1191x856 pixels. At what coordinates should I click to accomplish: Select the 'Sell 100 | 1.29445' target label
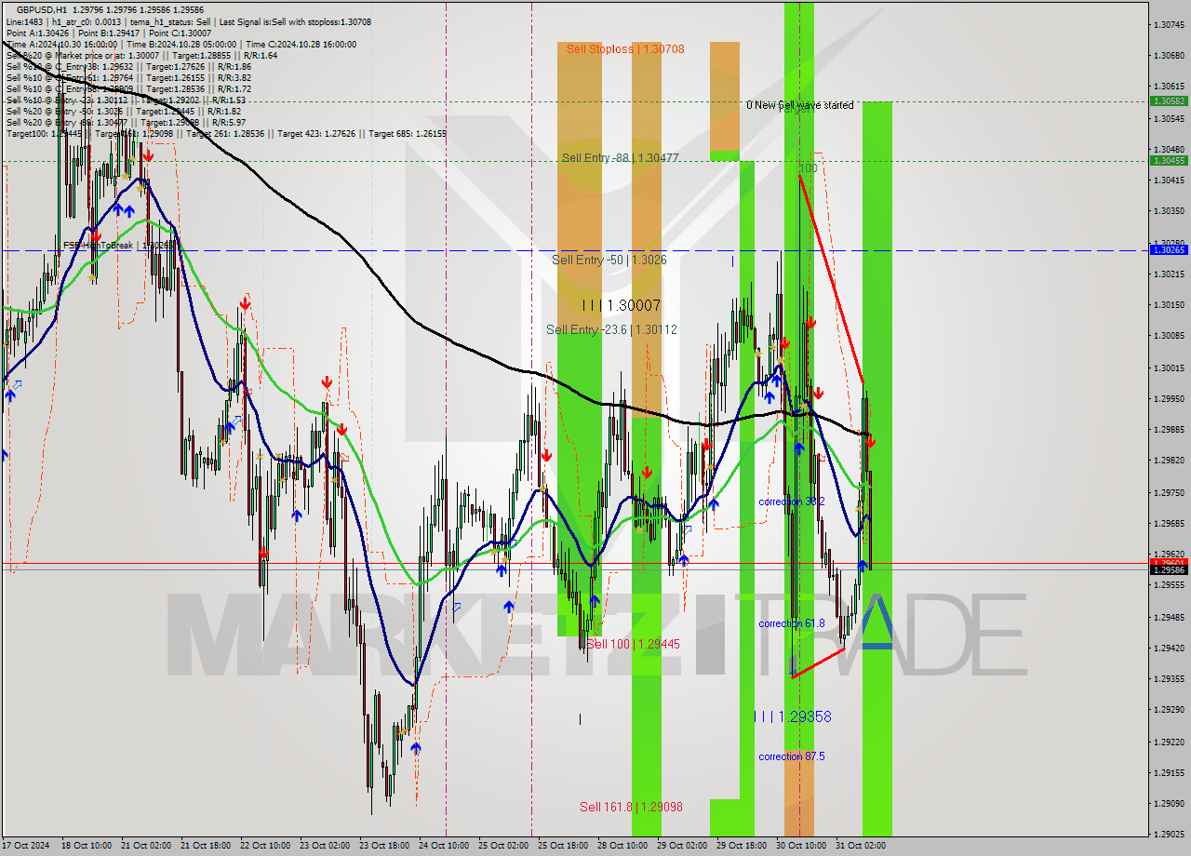tap(633, 644)
